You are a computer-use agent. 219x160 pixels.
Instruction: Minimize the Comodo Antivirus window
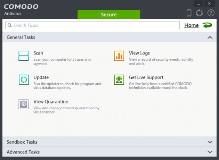[199, 3]
